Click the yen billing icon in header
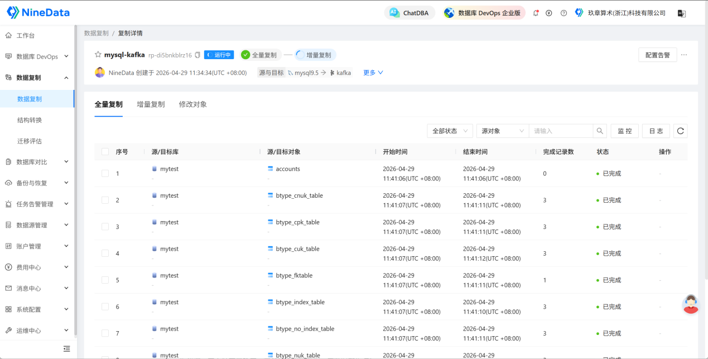The width and height of the screenshot is (708, 359). 549,13
